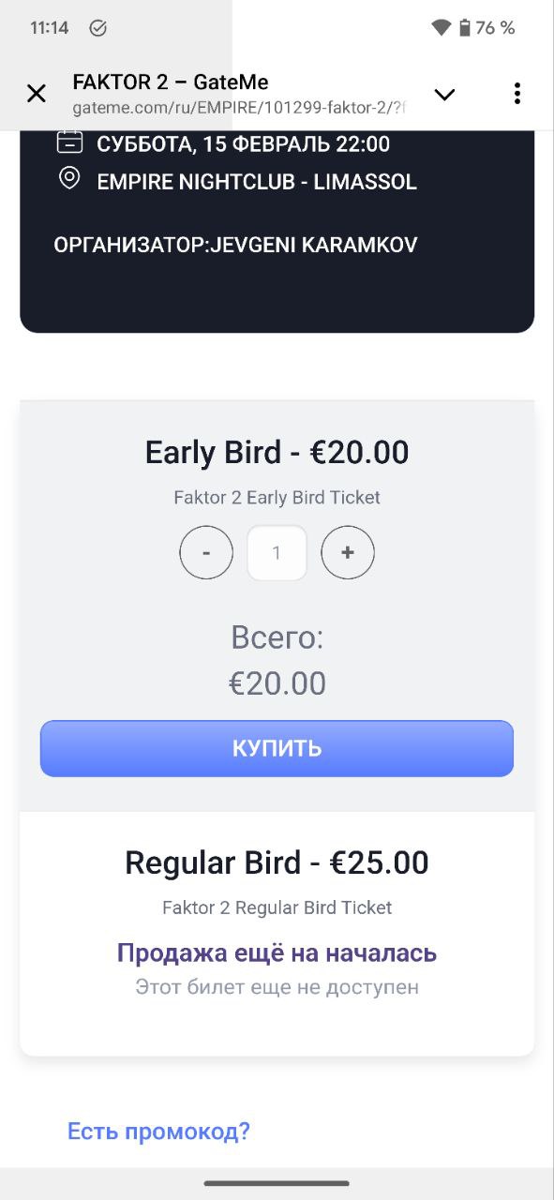Tap the Продажа ещё на началась notice

click(277, 953)
